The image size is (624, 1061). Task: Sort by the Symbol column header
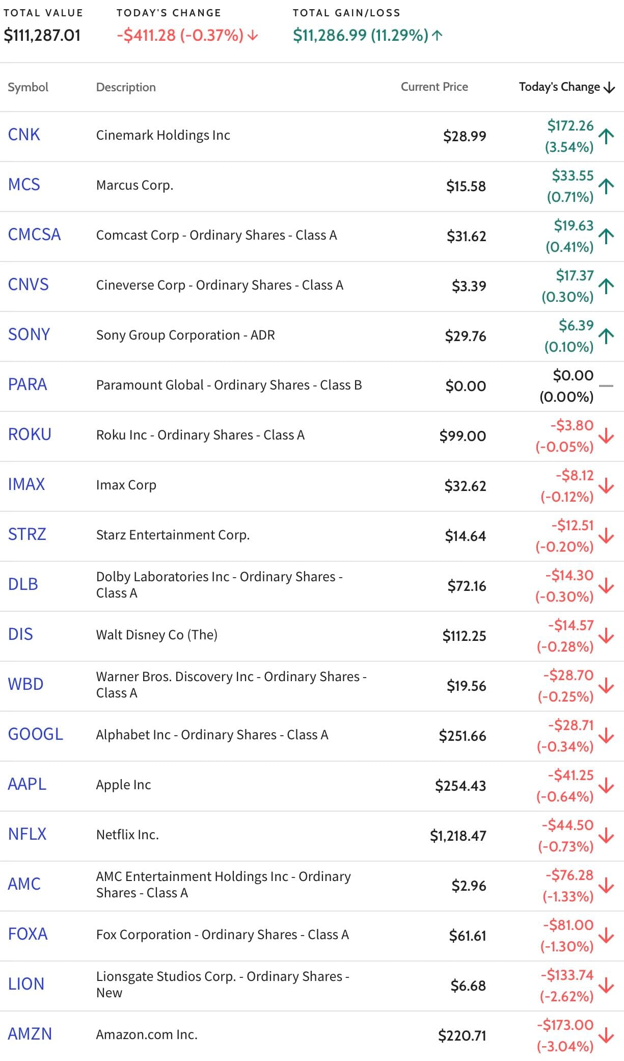pos(28,87)
